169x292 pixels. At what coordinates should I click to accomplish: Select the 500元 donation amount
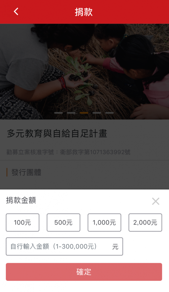tap(64, 222)
